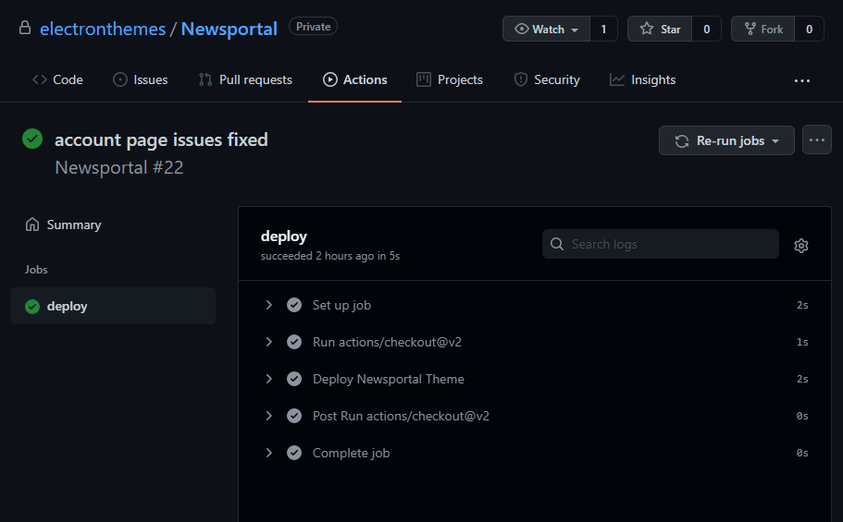Click the Run actions/checkout@v2 success checkmark
The height and width of the screenshot is (522, 843).
(x=294, y=342)
